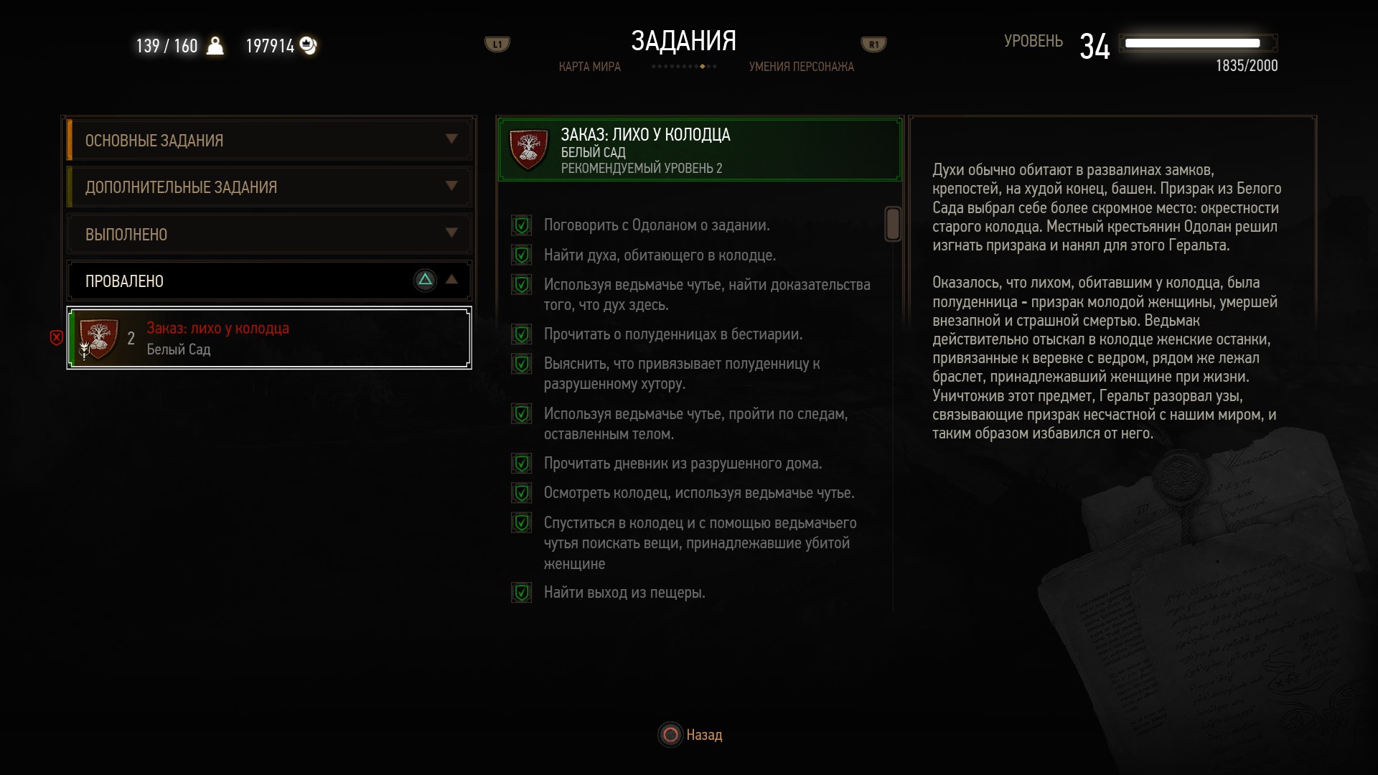1378x775 pixels.
Task: Expand the Дополнительные задания category
Action: pyautogui.click(x=269, y=187)
